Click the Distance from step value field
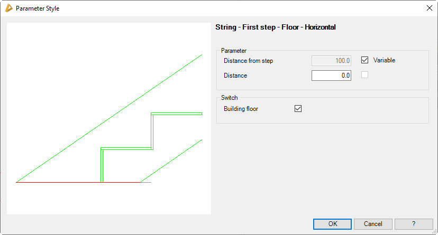The height and width of the screenshot is (235, 438). point(332,61)
